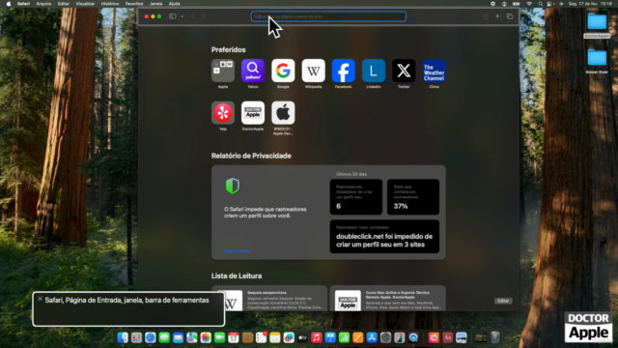The image size is (618, 348).
Task: Open the LinkedIn favorite
Action: point(374,71)
